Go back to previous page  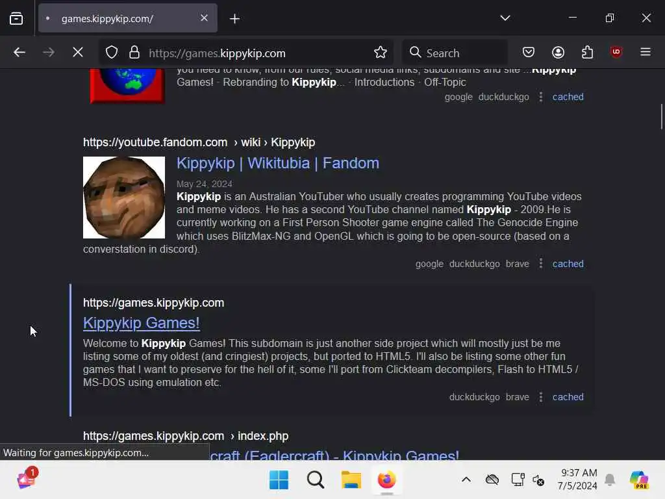tap(19, 52)
